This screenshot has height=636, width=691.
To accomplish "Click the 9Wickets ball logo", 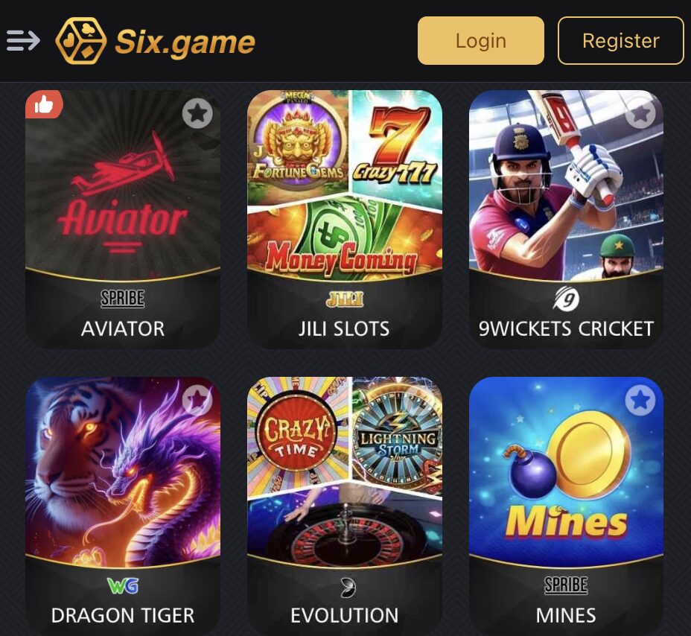I will pyautogui.click(x=567, y=299).
